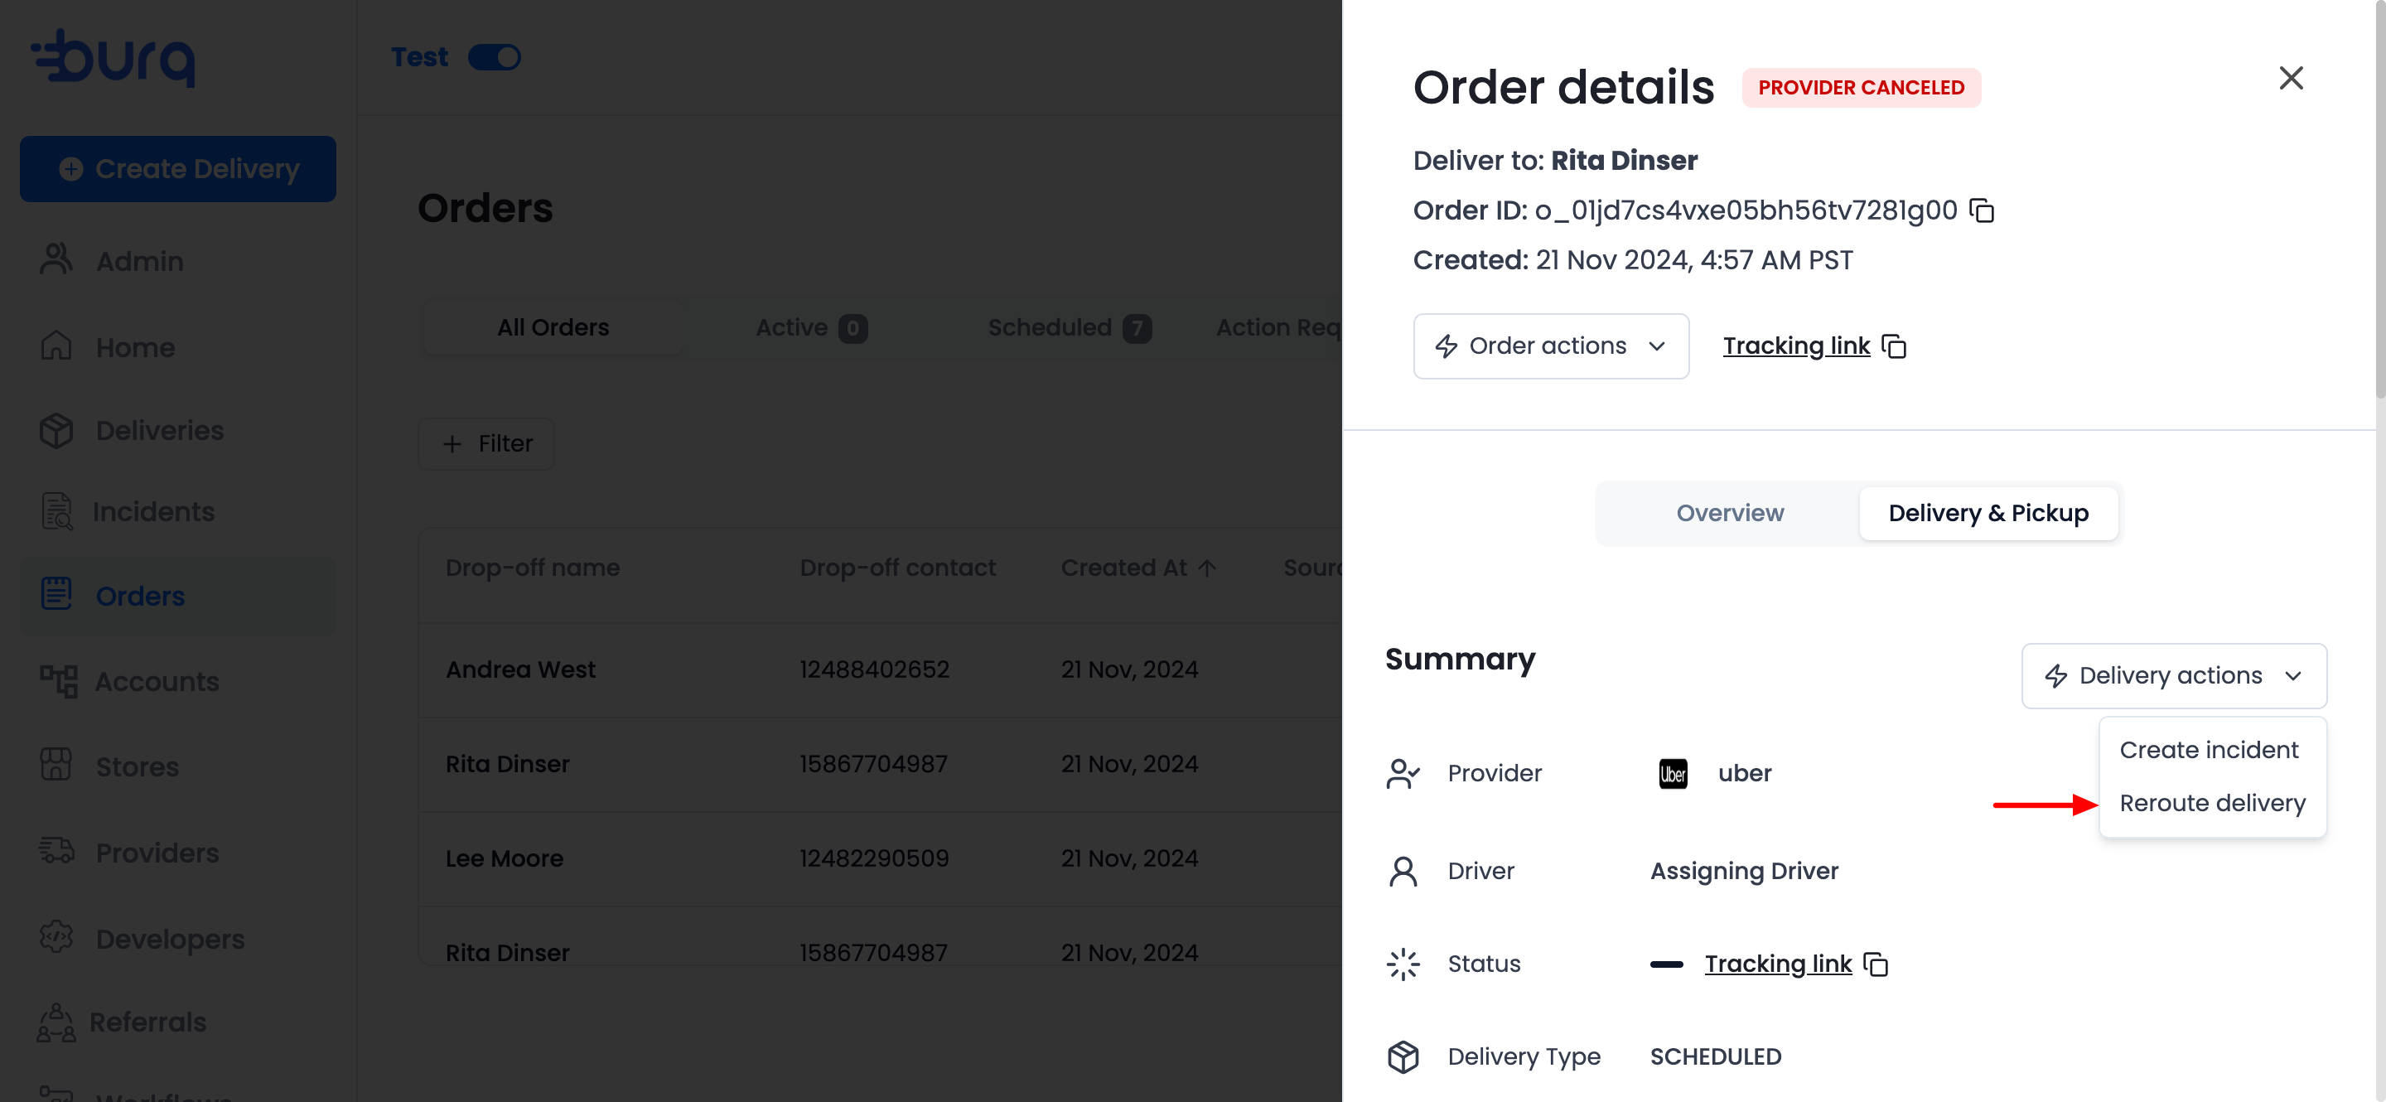The image size is (2386, 1102).
Task: Open the Developers sidebar icon
Action: pyautogui.click(x=56, y=937)
